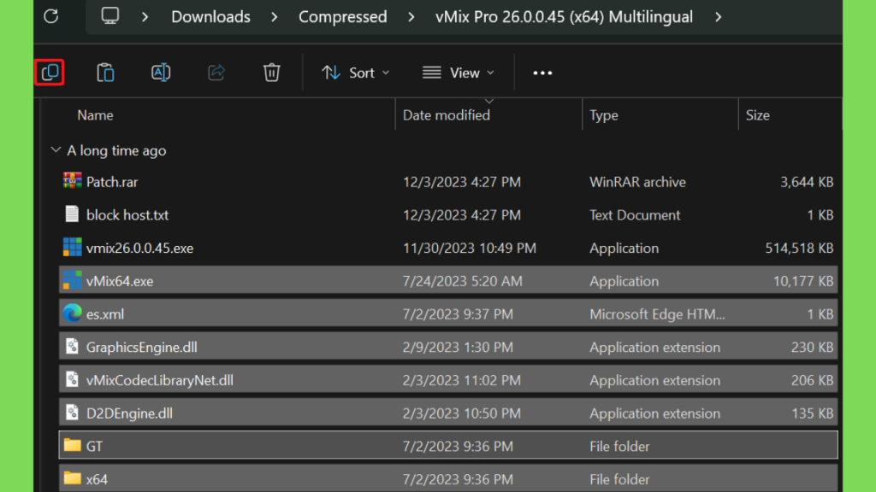Click the 'A long time ago' group label
The width and height of the screenshot is (876, 492).
click(x=116, y=150)
